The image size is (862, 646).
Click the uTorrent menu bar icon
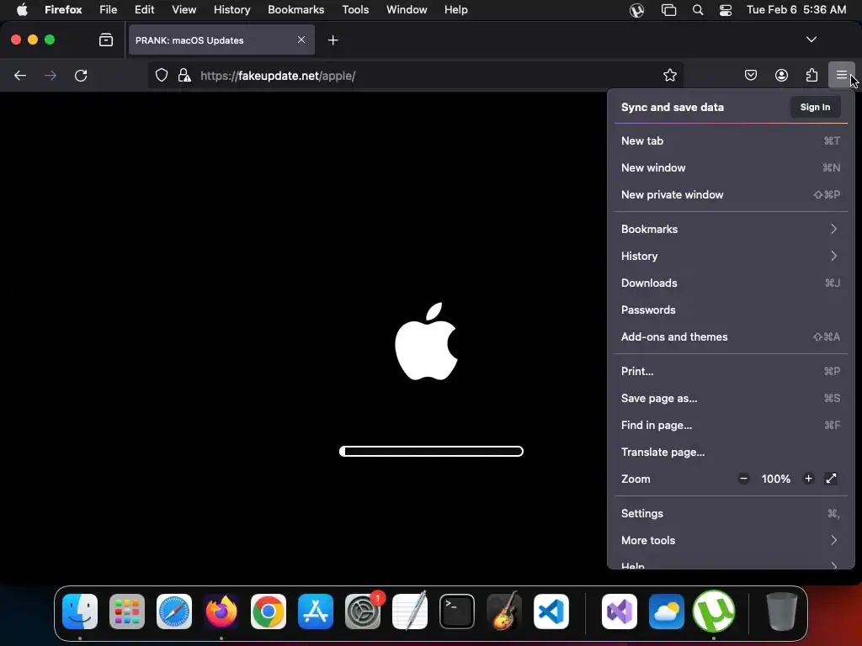[636, 10]
